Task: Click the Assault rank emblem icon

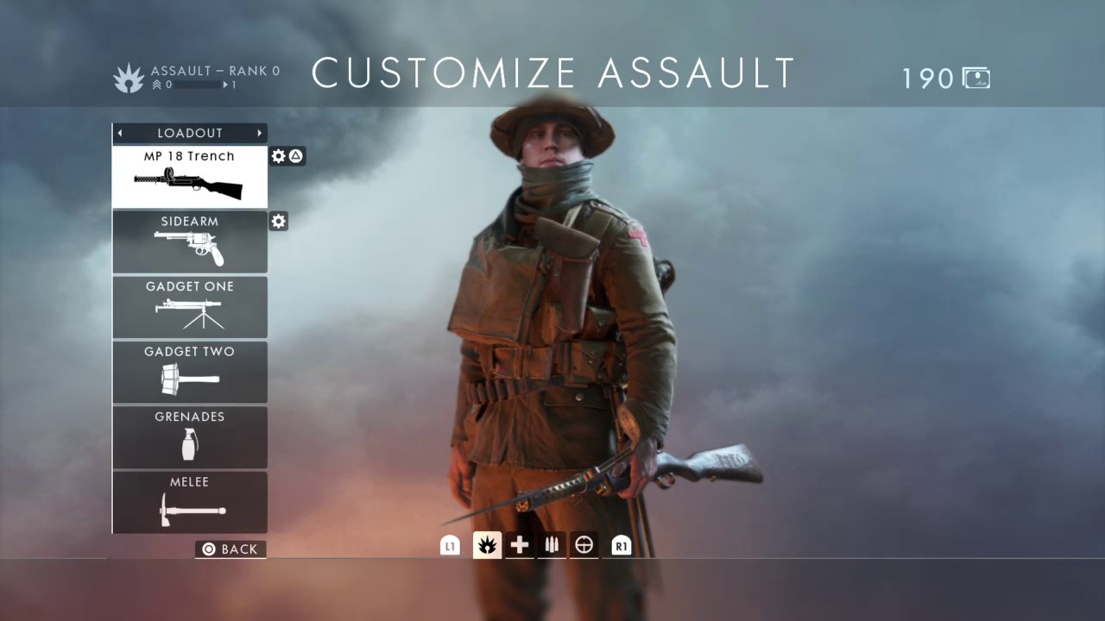Action: pos(129,78)
